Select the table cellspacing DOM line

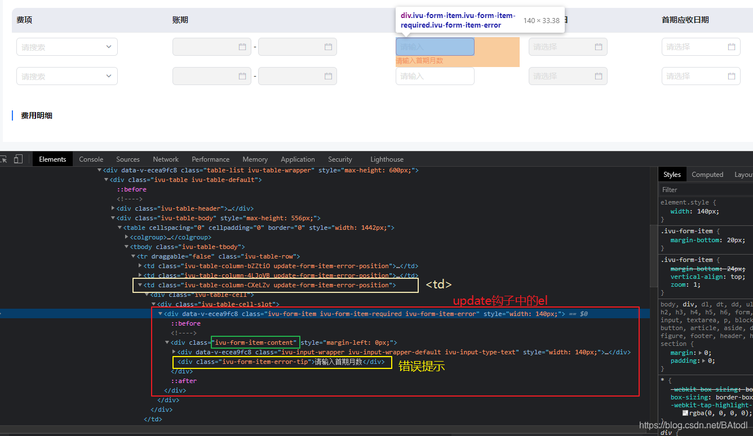click(259, 228)
